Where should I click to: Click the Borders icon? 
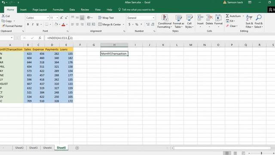[46, 25]
